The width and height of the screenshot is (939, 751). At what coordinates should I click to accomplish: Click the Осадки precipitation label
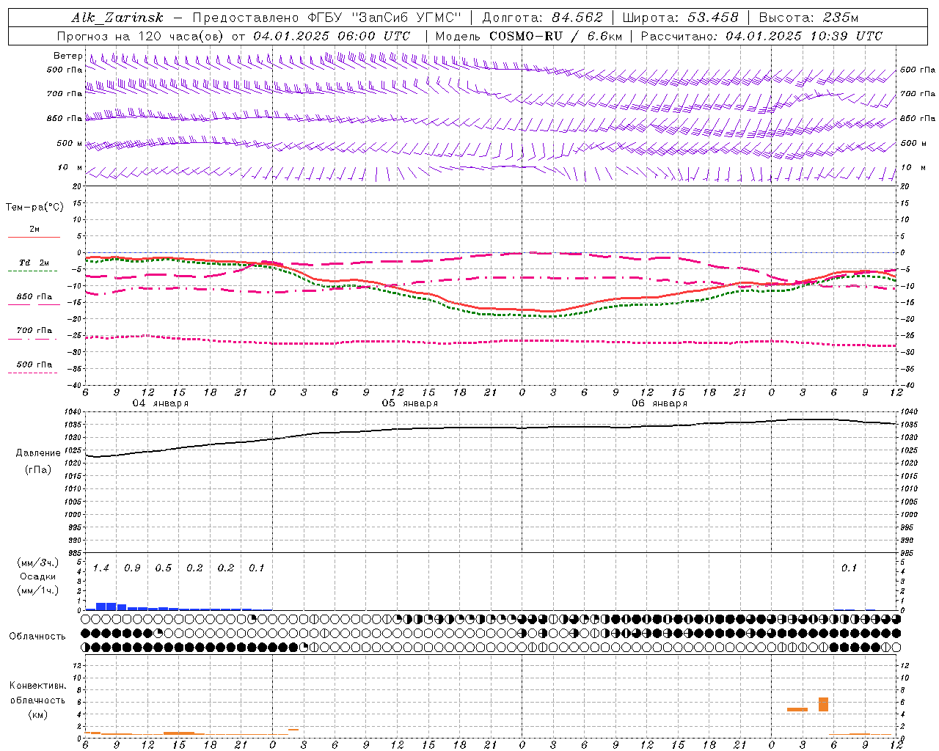pos(37,576)
